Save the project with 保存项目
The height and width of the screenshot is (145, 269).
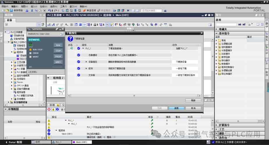click(x=16, y=11)
